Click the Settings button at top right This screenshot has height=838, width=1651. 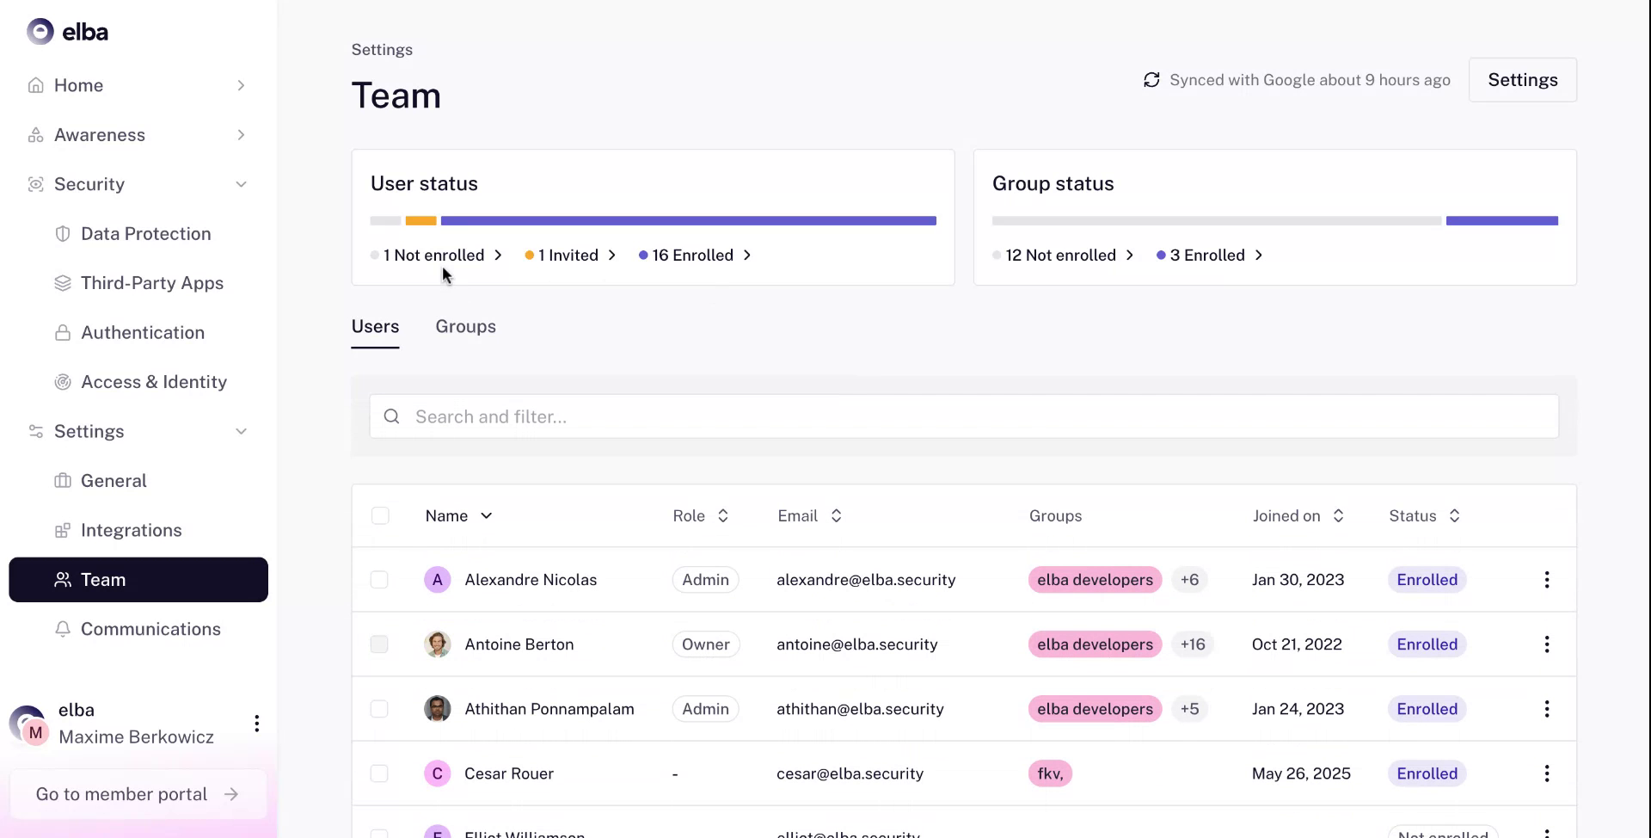coord(1523,80)
